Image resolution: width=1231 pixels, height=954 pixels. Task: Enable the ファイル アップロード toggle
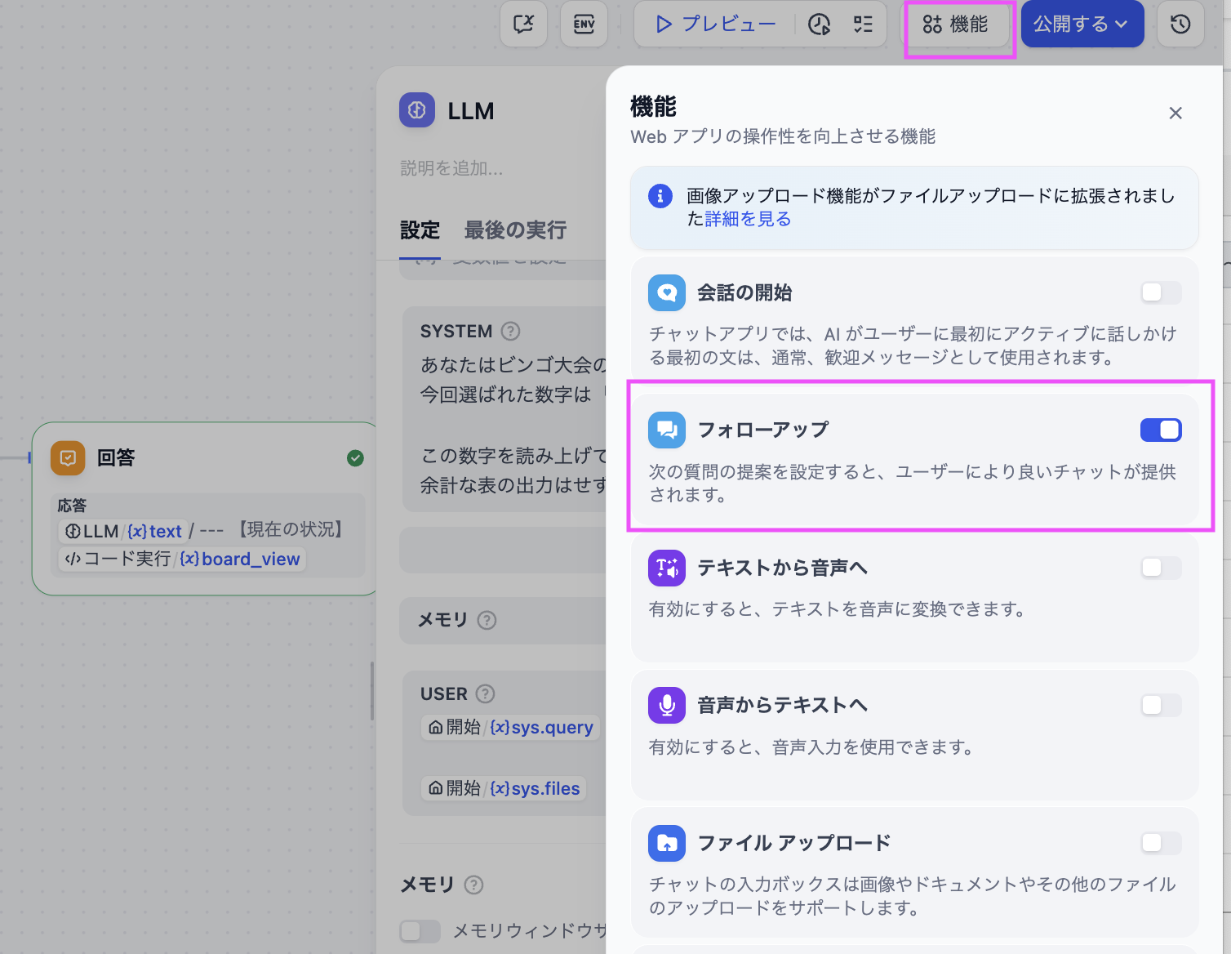coord(1160,843)
